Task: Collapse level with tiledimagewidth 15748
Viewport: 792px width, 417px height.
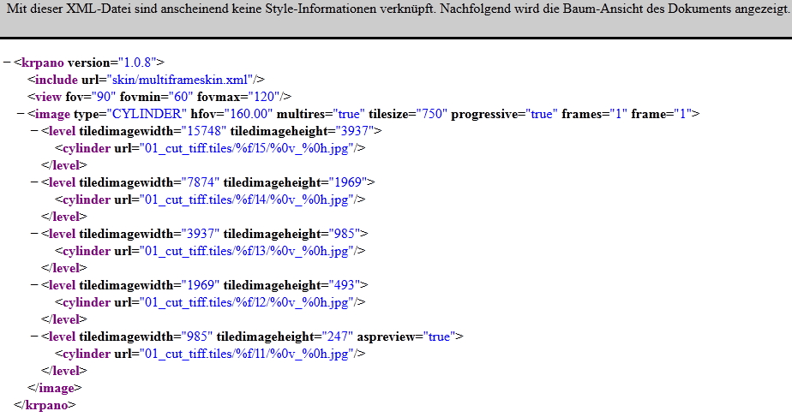Action: (34, 131)
